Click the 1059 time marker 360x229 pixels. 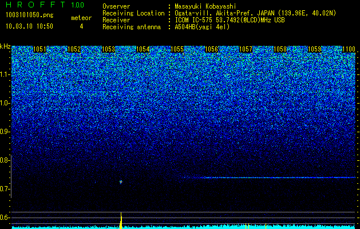314,49
